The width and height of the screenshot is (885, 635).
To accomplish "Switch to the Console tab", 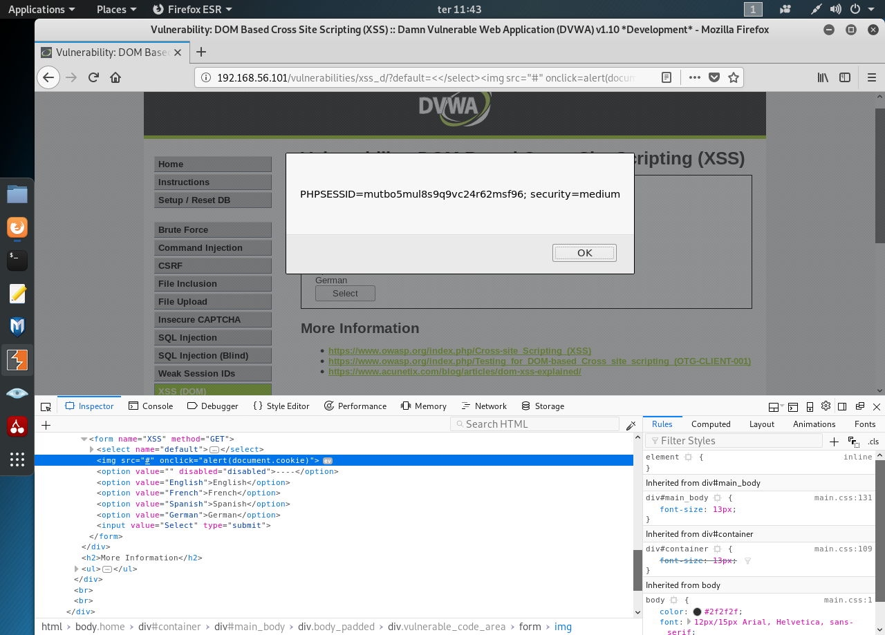I will pyautogui.click(x=151, y=406).
